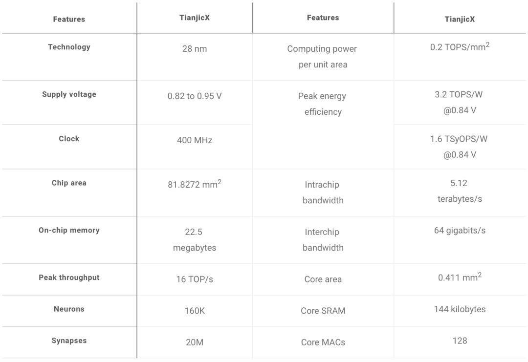
Task: Click the Supply voltage row label
Action: click(69, 94)
